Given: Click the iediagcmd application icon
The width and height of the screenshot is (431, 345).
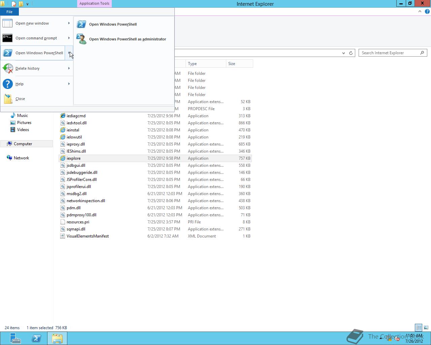Looking at the screenshot, I should (63, 116).
